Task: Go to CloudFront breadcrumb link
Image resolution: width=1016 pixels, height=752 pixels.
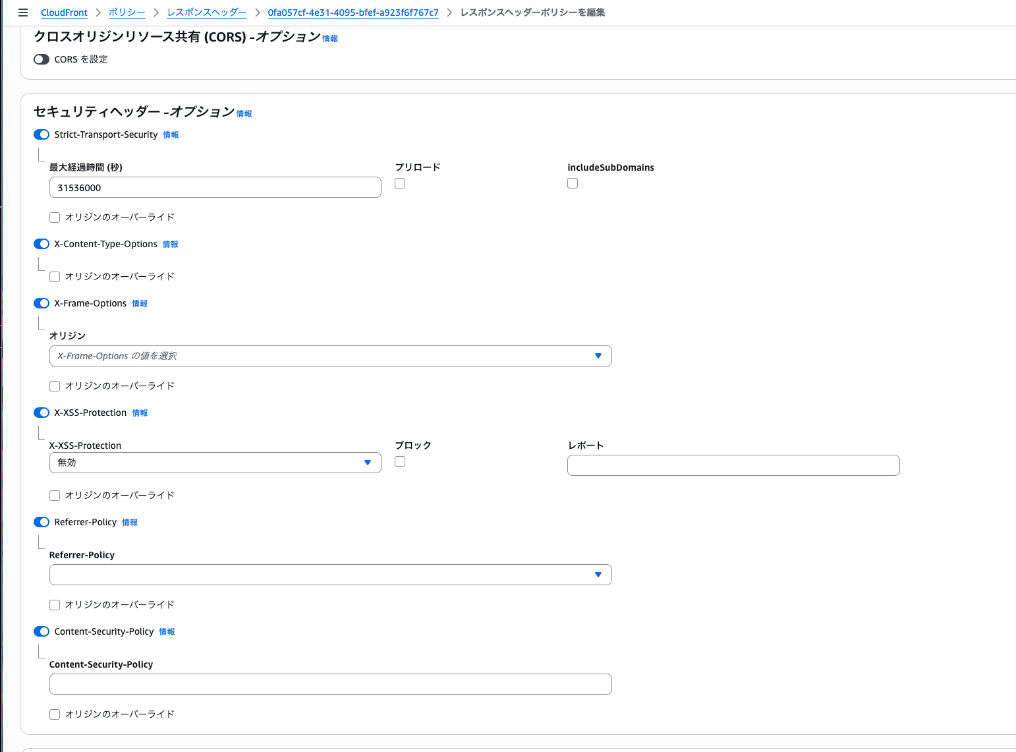Action: (x=64, y=13)
